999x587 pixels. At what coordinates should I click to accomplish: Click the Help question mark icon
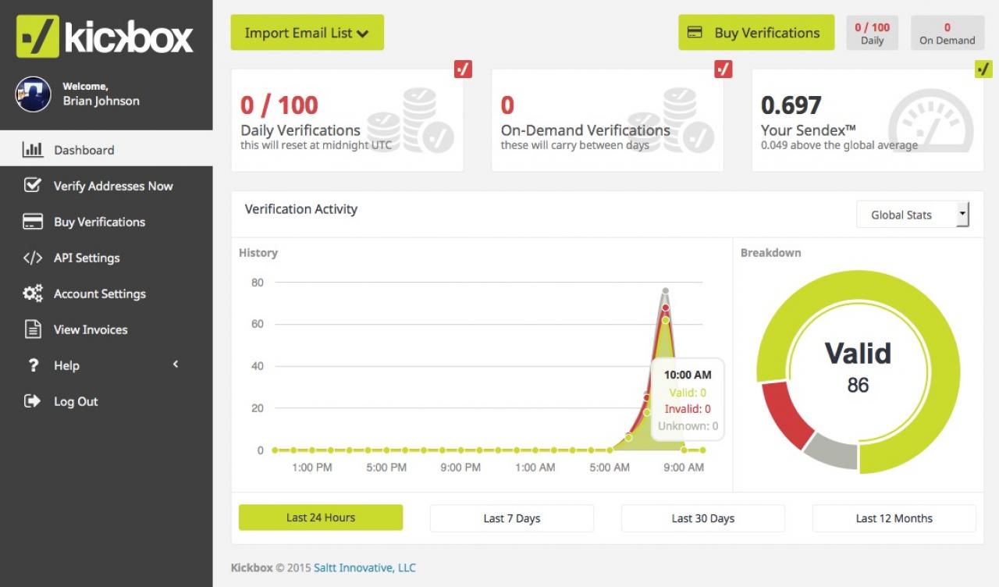(x=33, y=365)
